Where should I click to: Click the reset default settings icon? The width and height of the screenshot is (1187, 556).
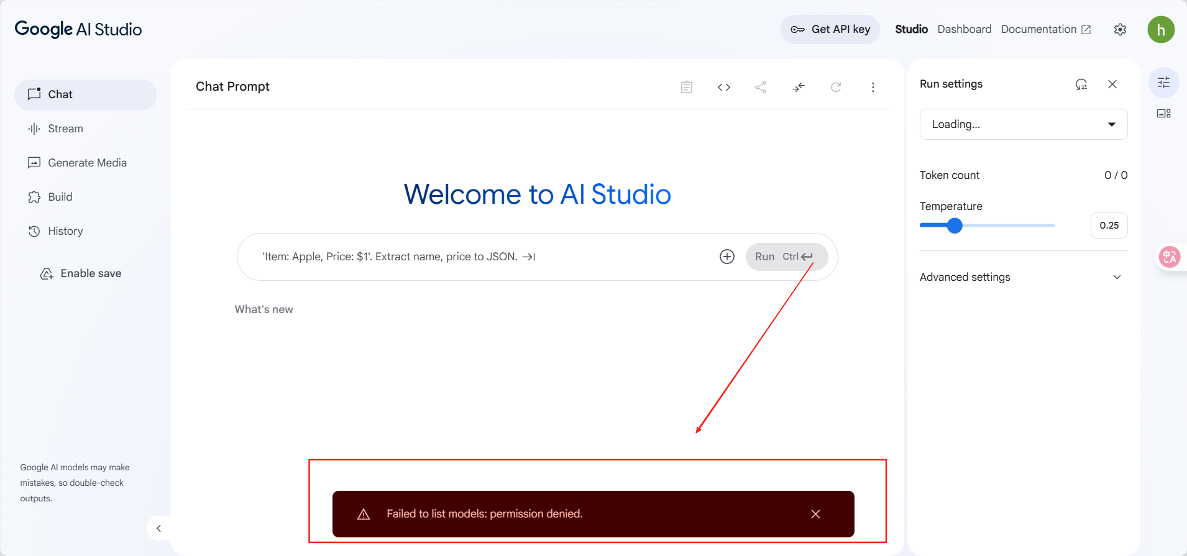pos(1081,84)
